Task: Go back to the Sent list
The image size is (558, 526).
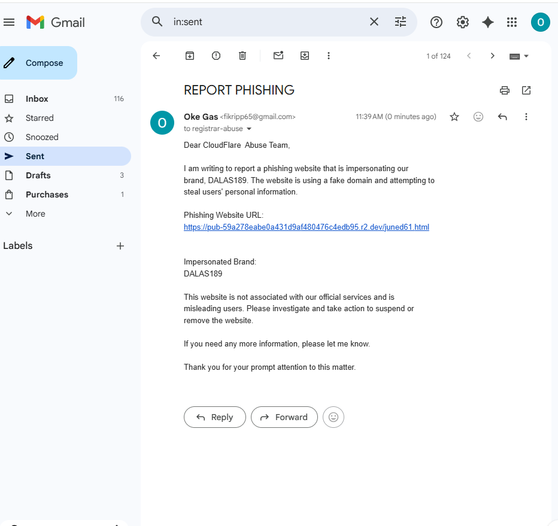Action: [x=156, y=56]
